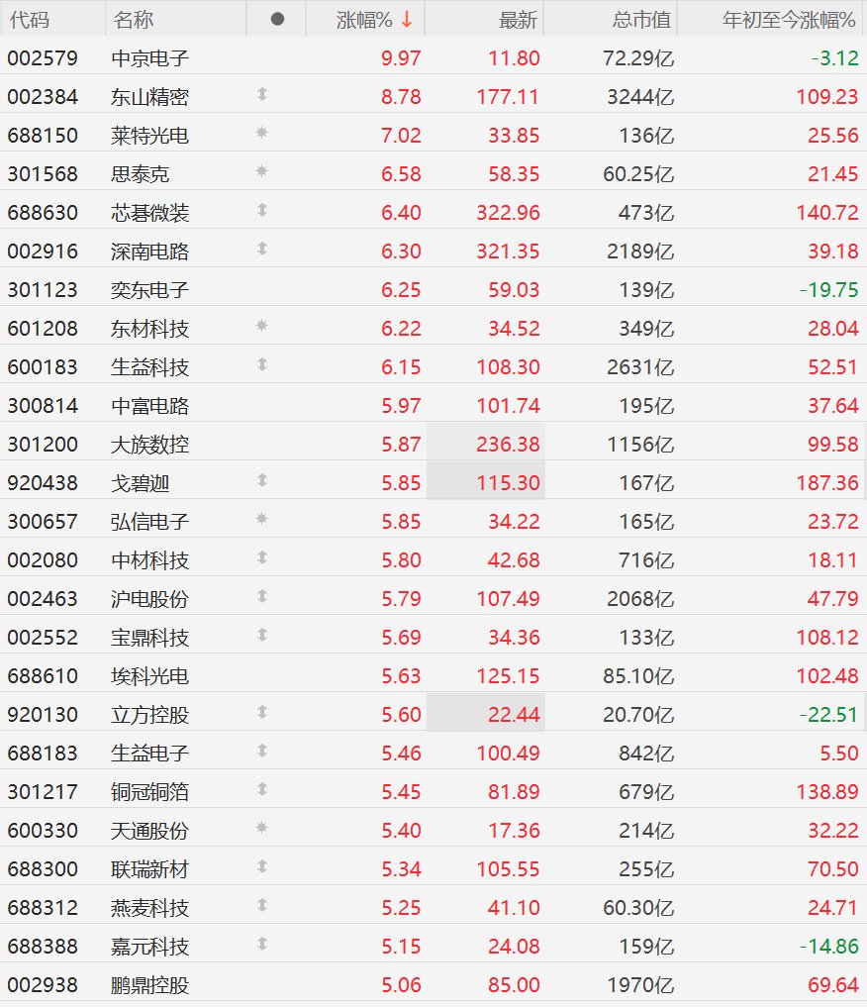Viewport: 867px width, 1007px height.
Task: Select stock code 300657
Action: (43, 522)
